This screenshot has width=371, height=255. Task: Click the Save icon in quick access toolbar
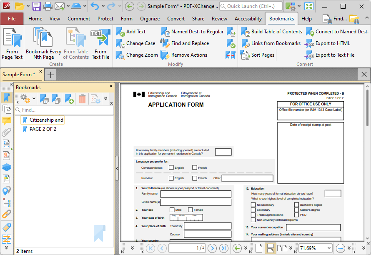(36, 6)
